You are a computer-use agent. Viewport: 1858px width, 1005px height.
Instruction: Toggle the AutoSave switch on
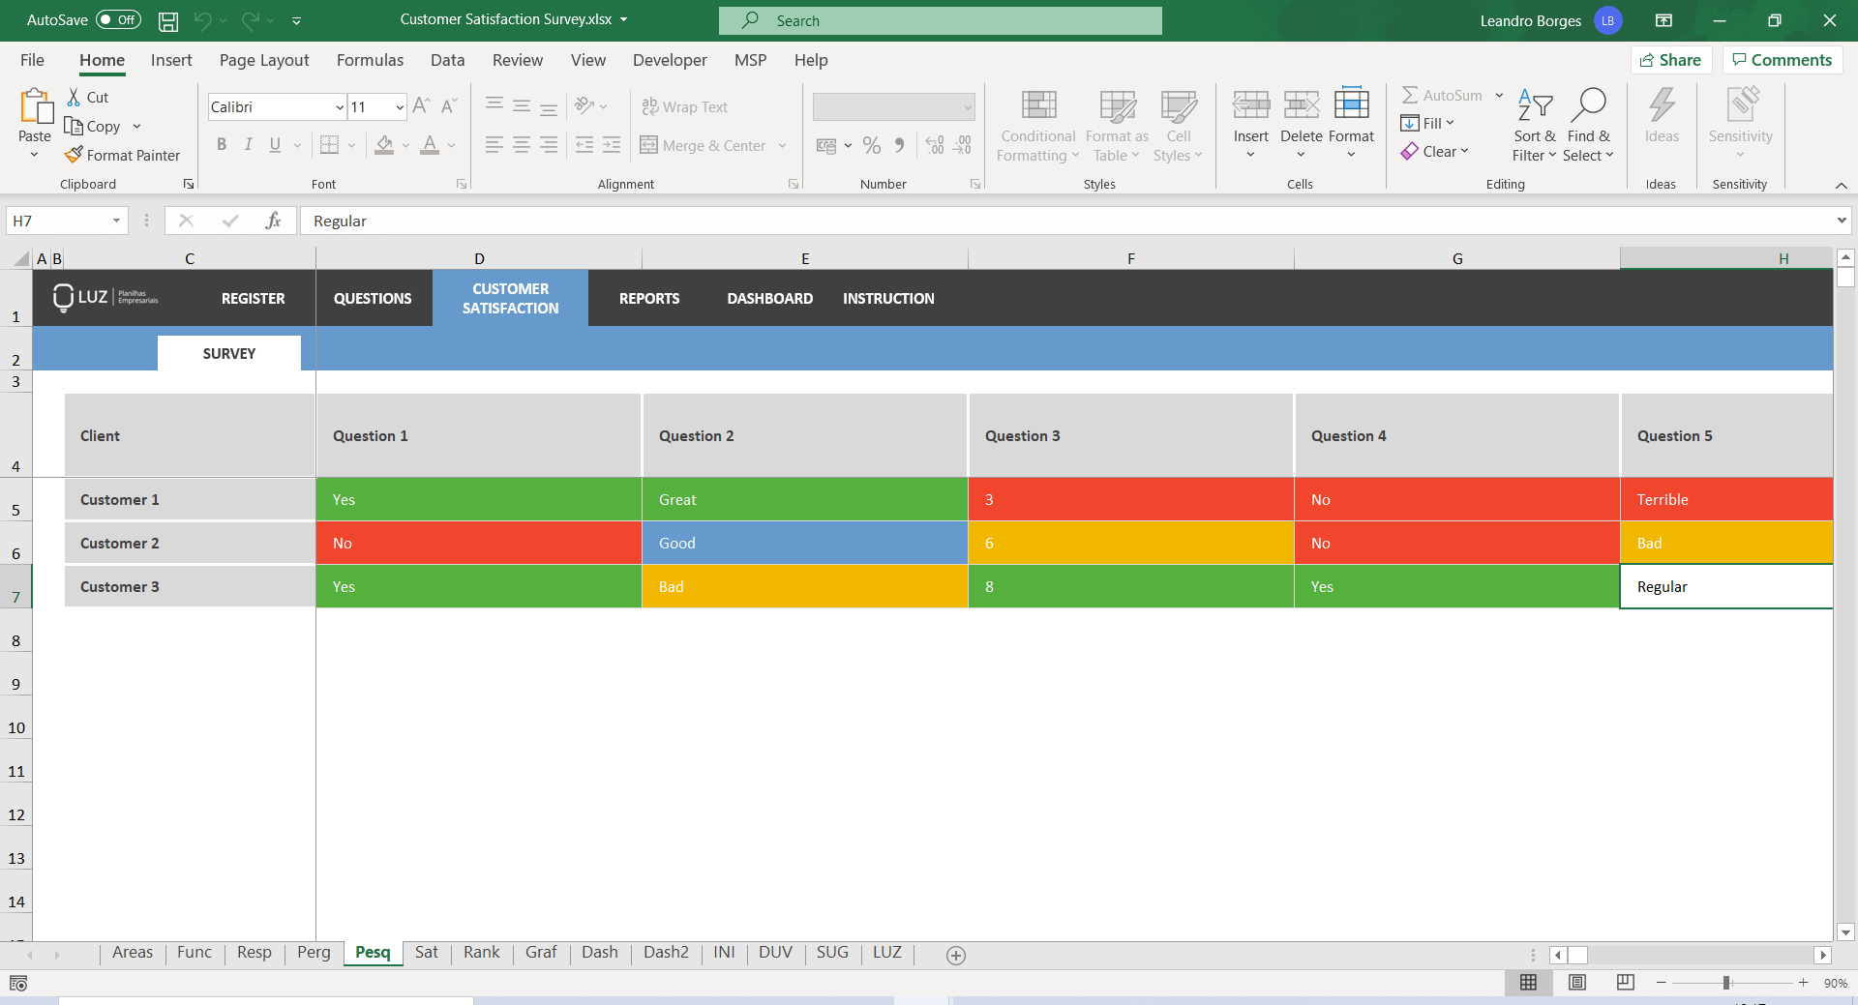(116, 19)
